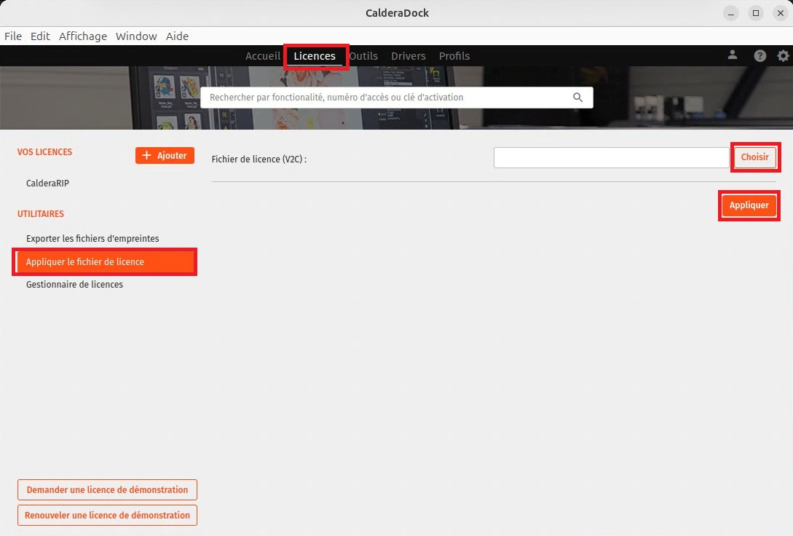Open the Drivers tab
793x536 pixels.
point(408,56)
